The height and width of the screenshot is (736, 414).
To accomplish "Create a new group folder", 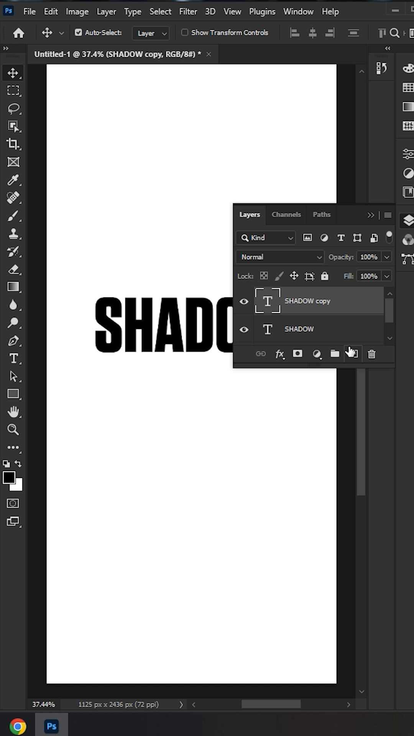I will pos(335,354).
